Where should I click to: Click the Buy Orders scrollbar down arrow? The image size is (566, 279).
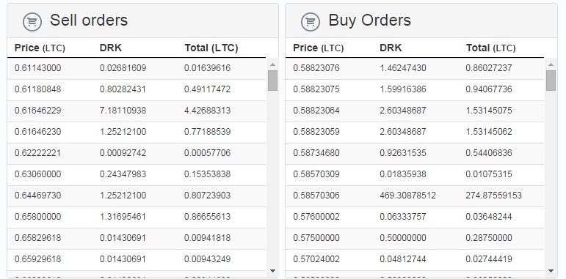click(x=551, y=271)
